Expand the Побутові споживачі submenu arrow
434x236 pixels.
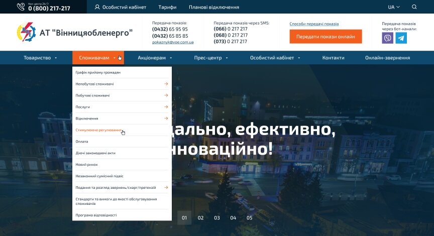pyautogui.click(x=166, y=95)
